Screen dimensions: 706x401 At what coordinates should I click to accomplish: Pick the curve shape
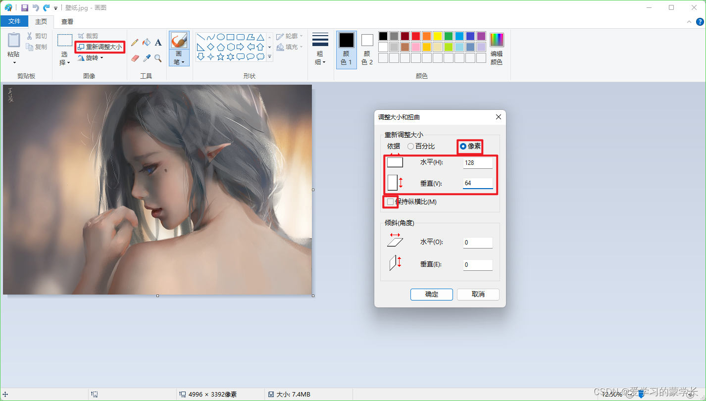coord(211,37)
